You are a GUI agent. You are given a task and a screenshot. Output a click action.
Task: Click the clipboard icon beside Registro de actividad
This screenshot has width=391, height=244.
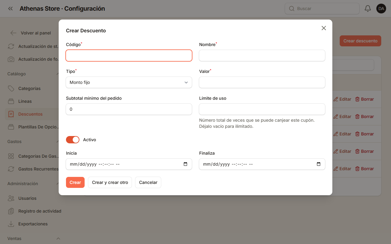coord(11,211)
